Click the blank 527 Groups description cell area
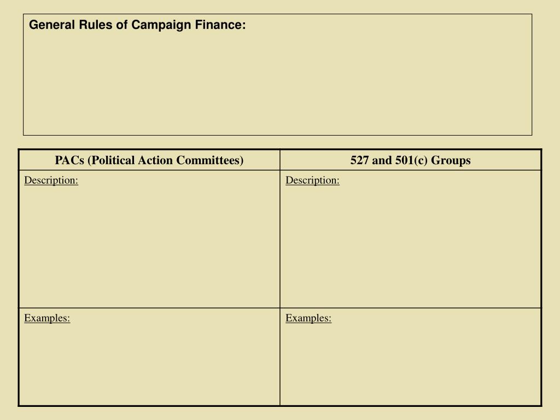The image size is (560, 420). pyautogui.click(x=411, y=247)
